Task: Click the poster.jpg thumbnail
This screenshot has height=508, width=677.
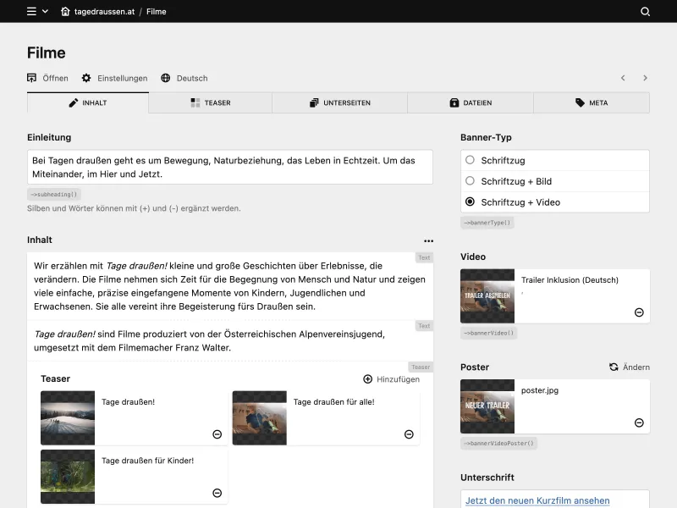Action: coord(487,406)
